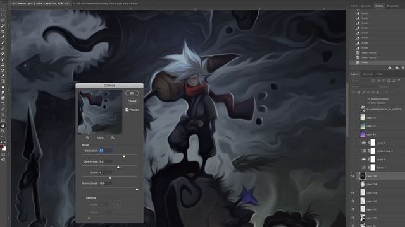Switch to the Channels tab
This screenshot has width=405, height=227.
(367, 74)
